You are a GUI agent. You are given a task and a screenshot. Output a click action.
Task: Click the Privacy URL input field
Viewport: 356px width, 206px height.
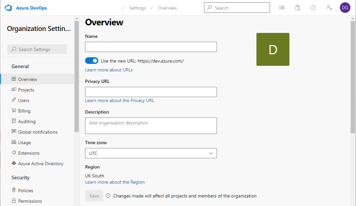(151, 92)
